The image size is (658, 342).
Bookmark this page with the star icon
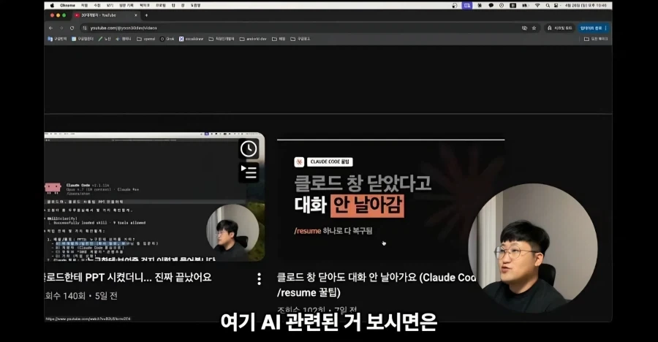[534, 28]
